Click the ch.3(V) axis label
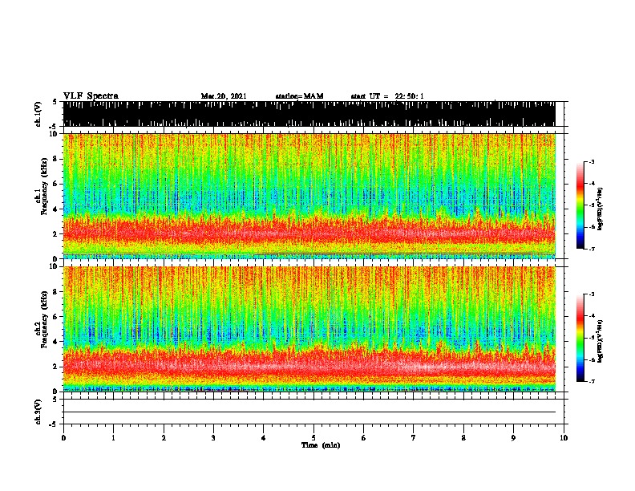The image size is (635, 491). coord(38,412)
